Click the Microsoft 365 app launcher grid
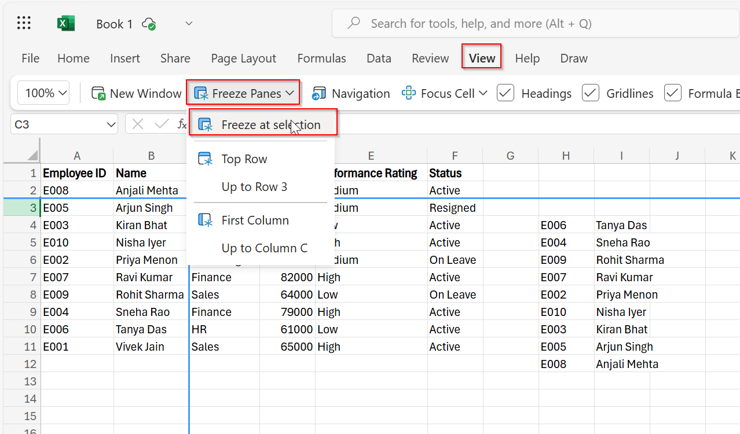 tap(23, 23)
